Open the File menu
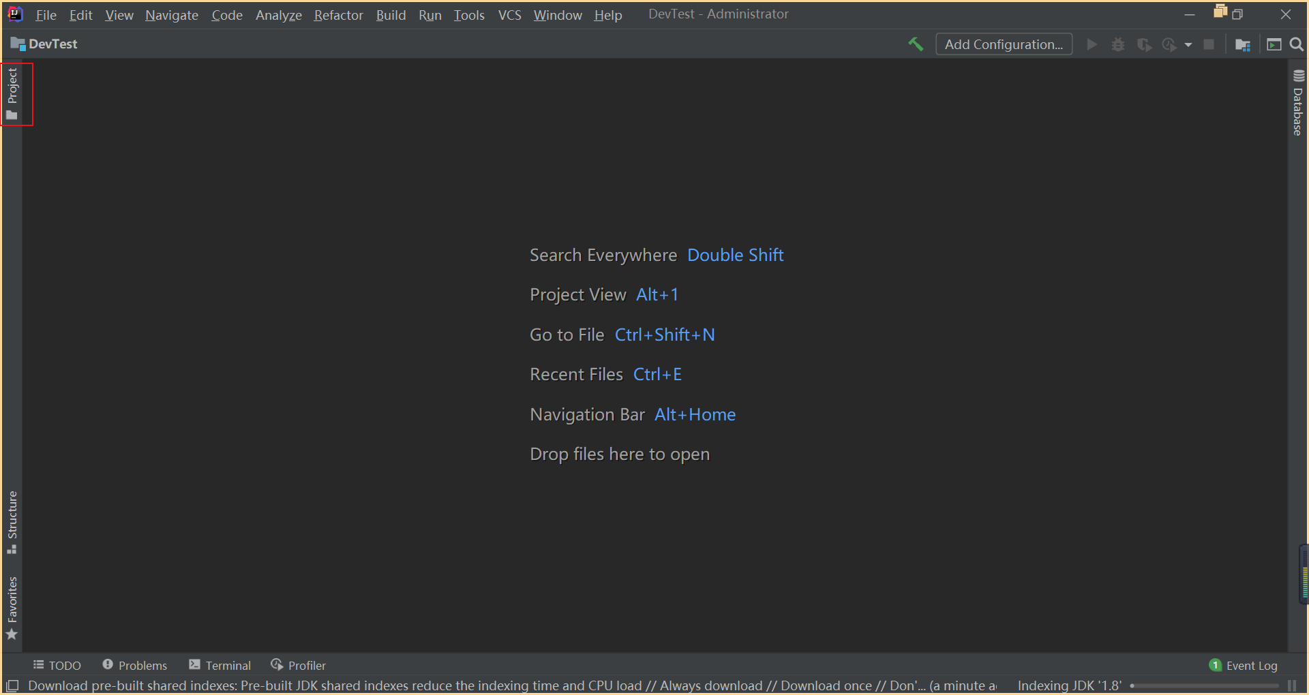The width and height of the screenshot is (1309, 695). pos(46,15)
